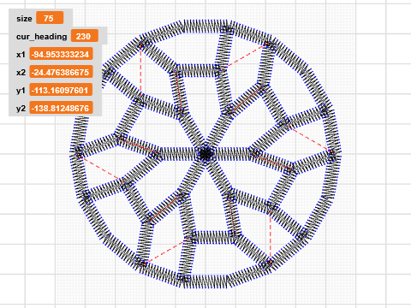This screenshot has width=411, height=308.
Task: Select the "x2" monitor label
Action: (x=21, y=73)
